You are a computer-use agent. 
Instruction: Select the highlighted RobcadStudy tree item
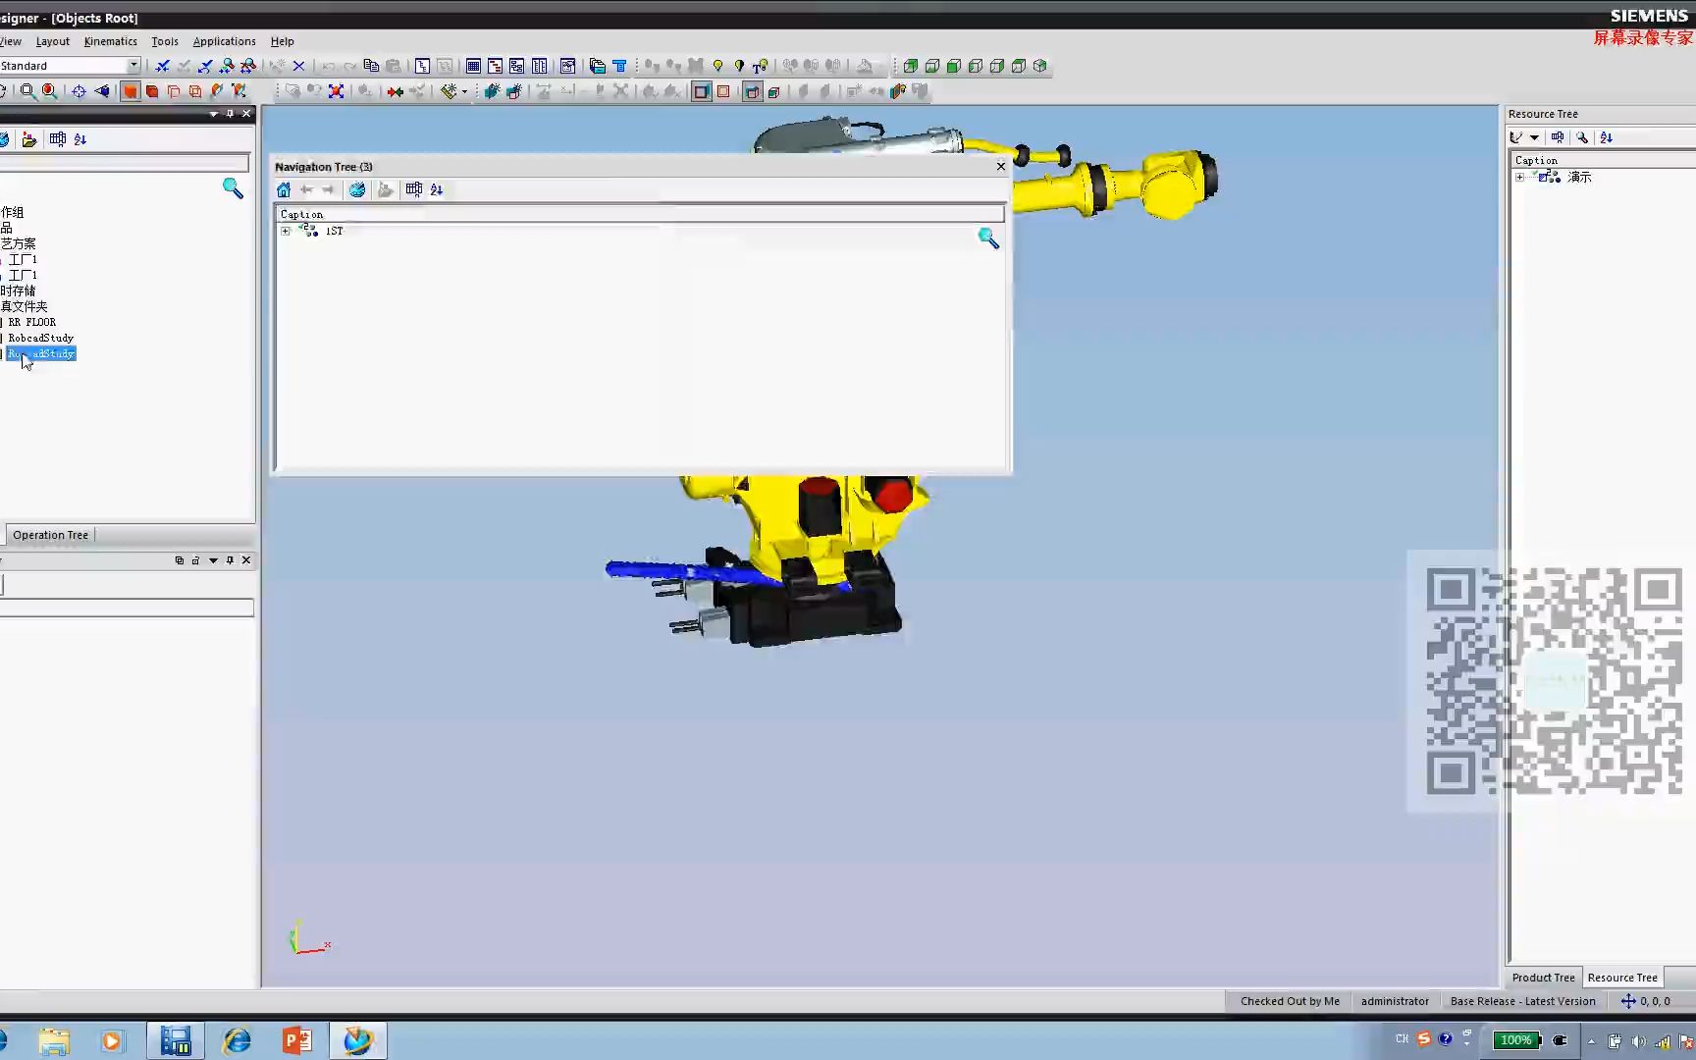coord(41,353)
